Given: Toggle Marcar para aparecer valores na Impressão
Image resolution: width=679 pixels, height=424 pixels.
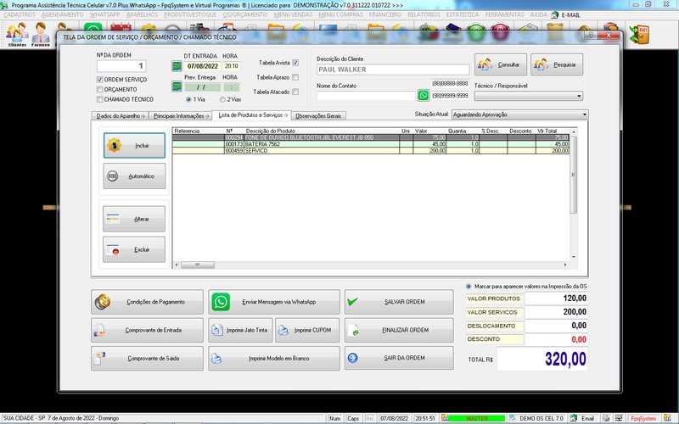Looking at the screenshot, I should click(x=469, y=287).
